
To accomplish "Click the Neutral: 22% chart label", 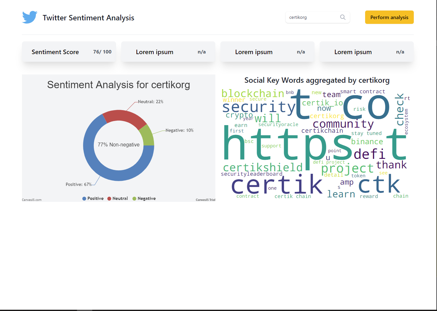I will (150, 102).
